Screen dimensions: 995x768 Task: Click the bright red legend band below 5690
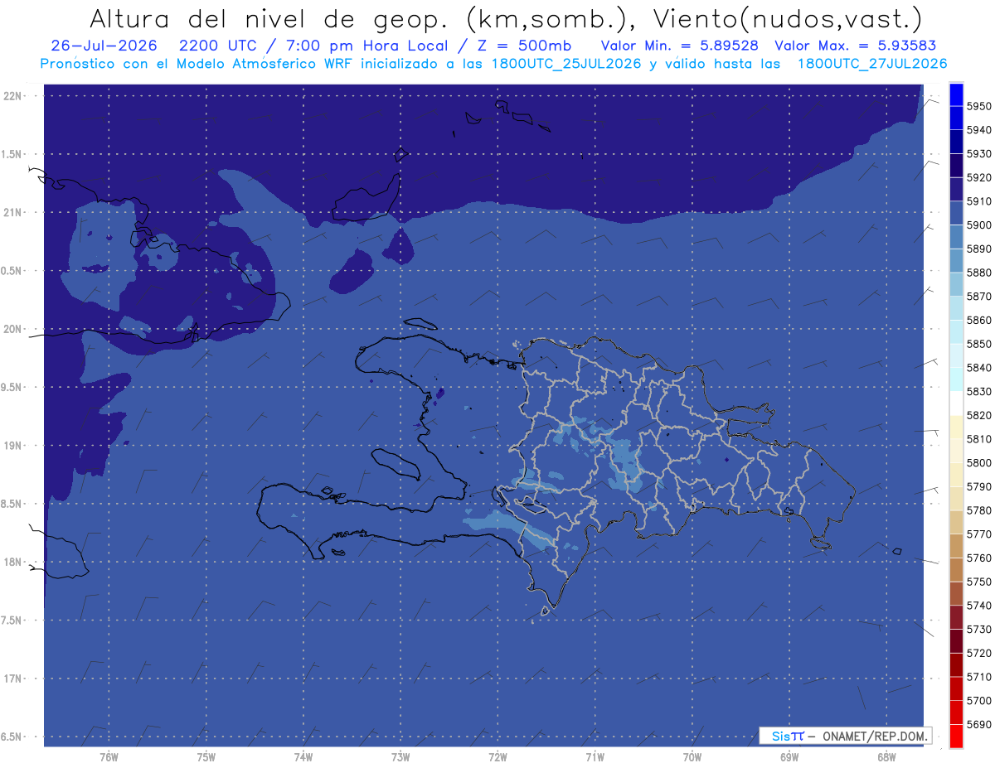(x=956, y=736)
